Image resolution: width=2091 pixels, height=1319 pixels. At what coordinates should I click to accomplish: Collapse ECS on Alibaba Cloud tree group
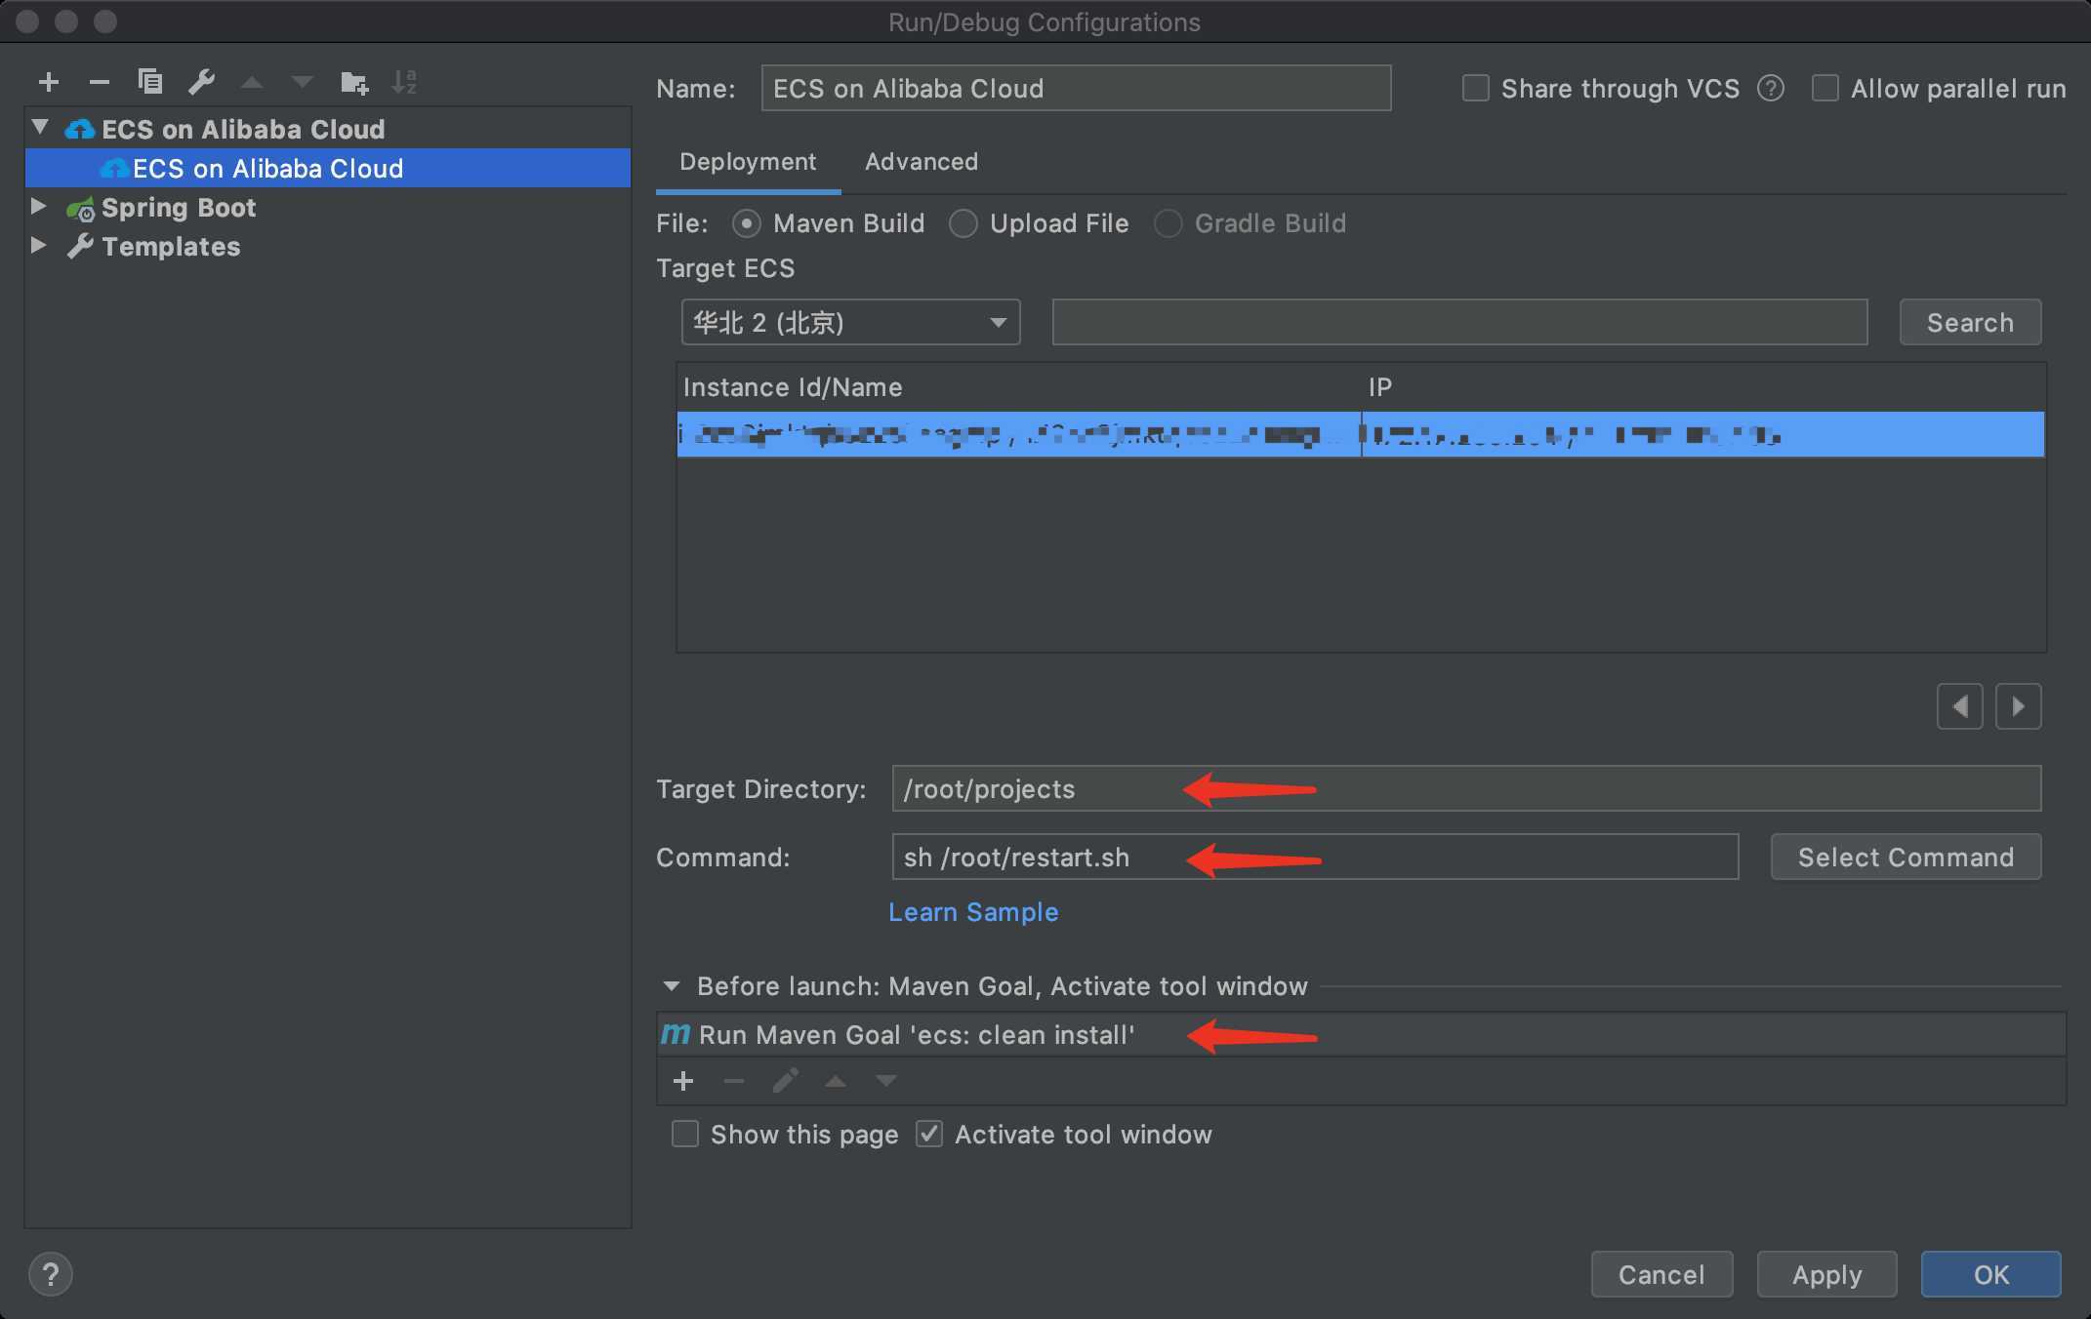pyautogui.click(x=40, y=128)
